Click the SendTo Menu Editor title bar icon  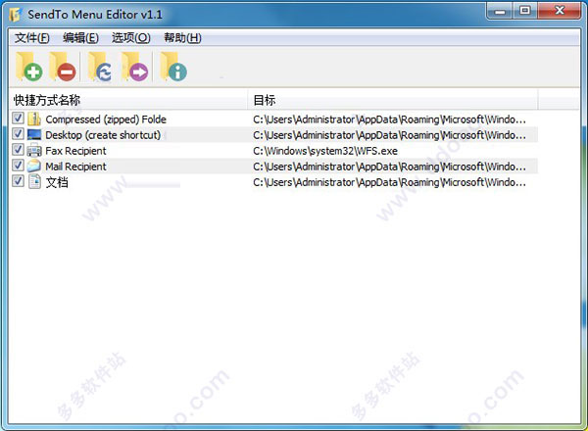[16, 15]
